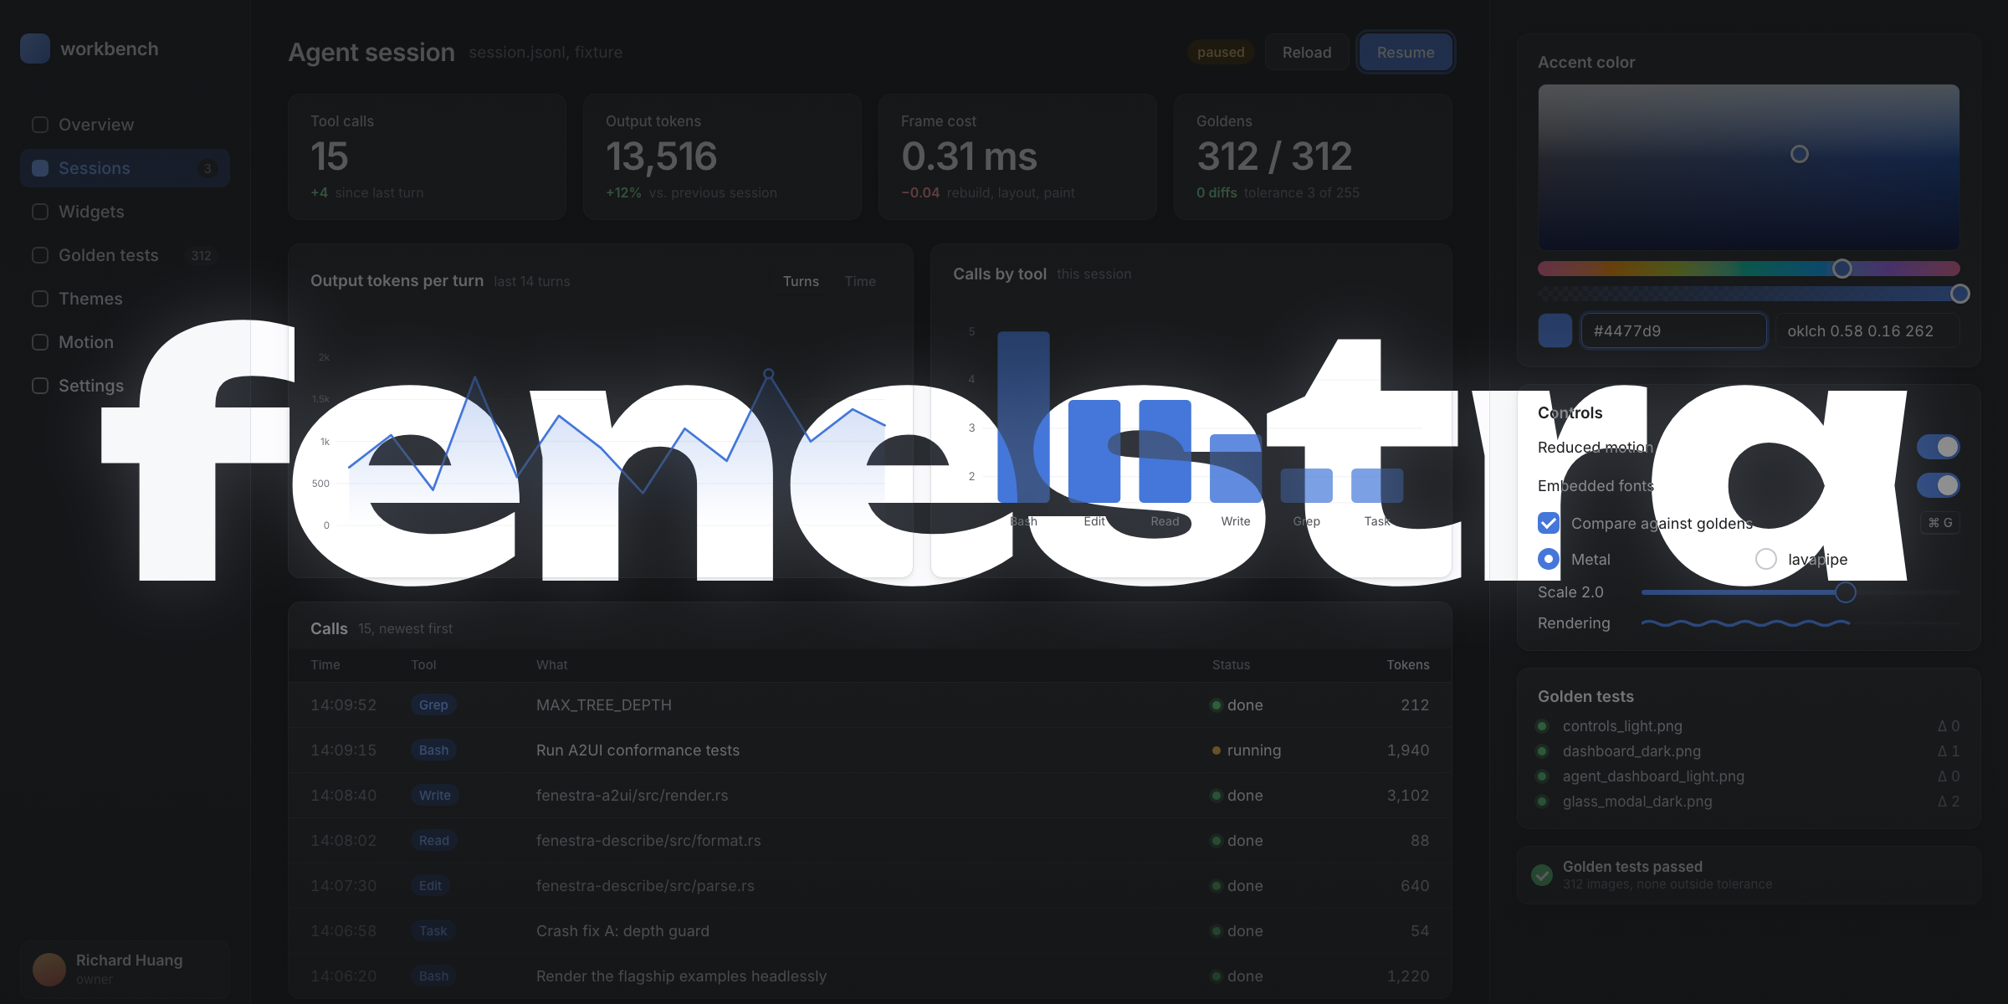Viewport: 2008px width, 1004px height.
Task: Select the lavapipe radio button
Action: click(x=1766, y=559)
